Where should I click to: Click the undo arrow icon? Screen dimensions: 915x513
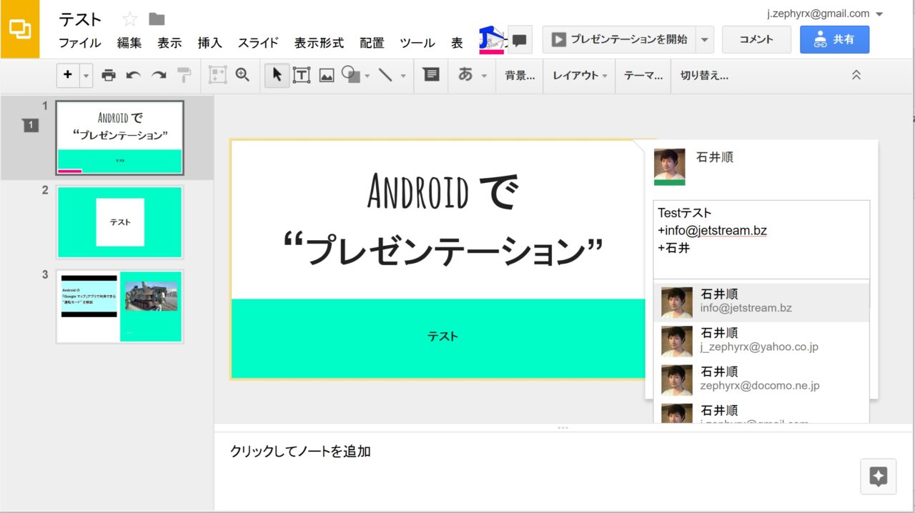pyautogui.click(x=134, y=75)
